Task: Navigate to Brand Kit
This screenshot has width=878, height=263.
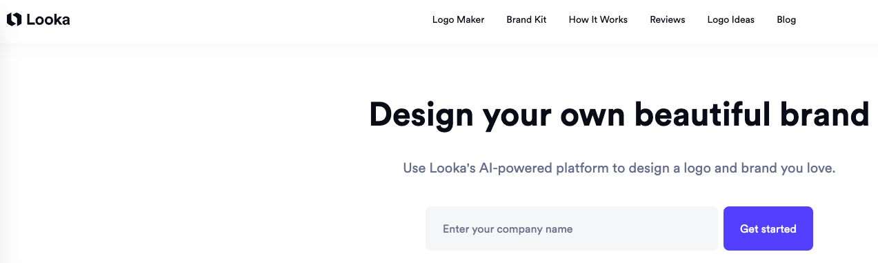Action: coord(526,19)
